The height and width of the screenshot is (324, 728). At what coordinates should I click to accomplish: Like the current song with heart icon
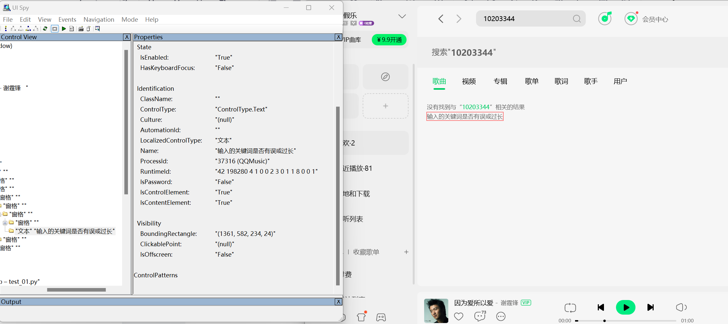click(458, 316)
